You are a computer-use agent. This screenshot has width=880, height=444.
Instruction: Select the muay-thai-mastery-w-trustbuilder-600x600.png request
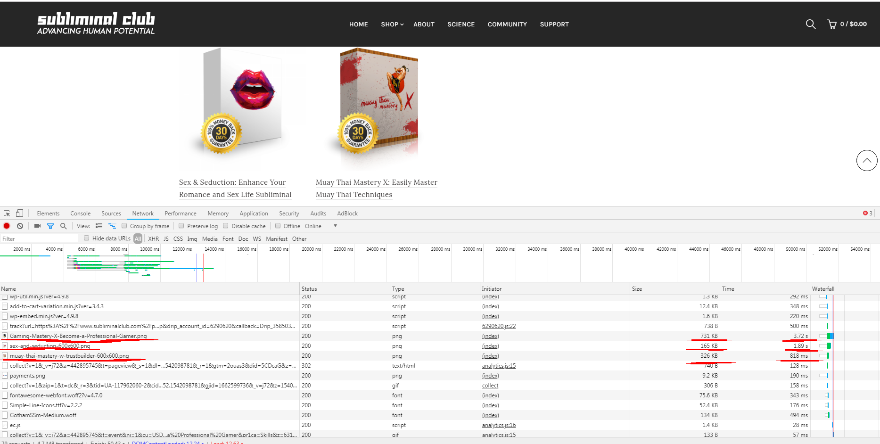coord(69,356)
